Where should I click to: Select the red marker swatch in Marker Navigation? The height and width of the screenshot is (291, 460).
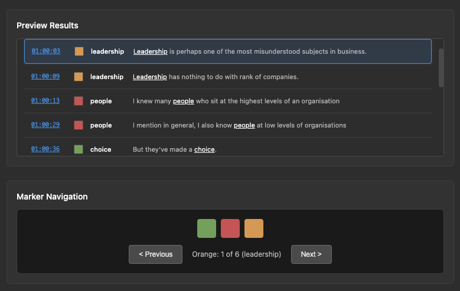pos(230,228)
